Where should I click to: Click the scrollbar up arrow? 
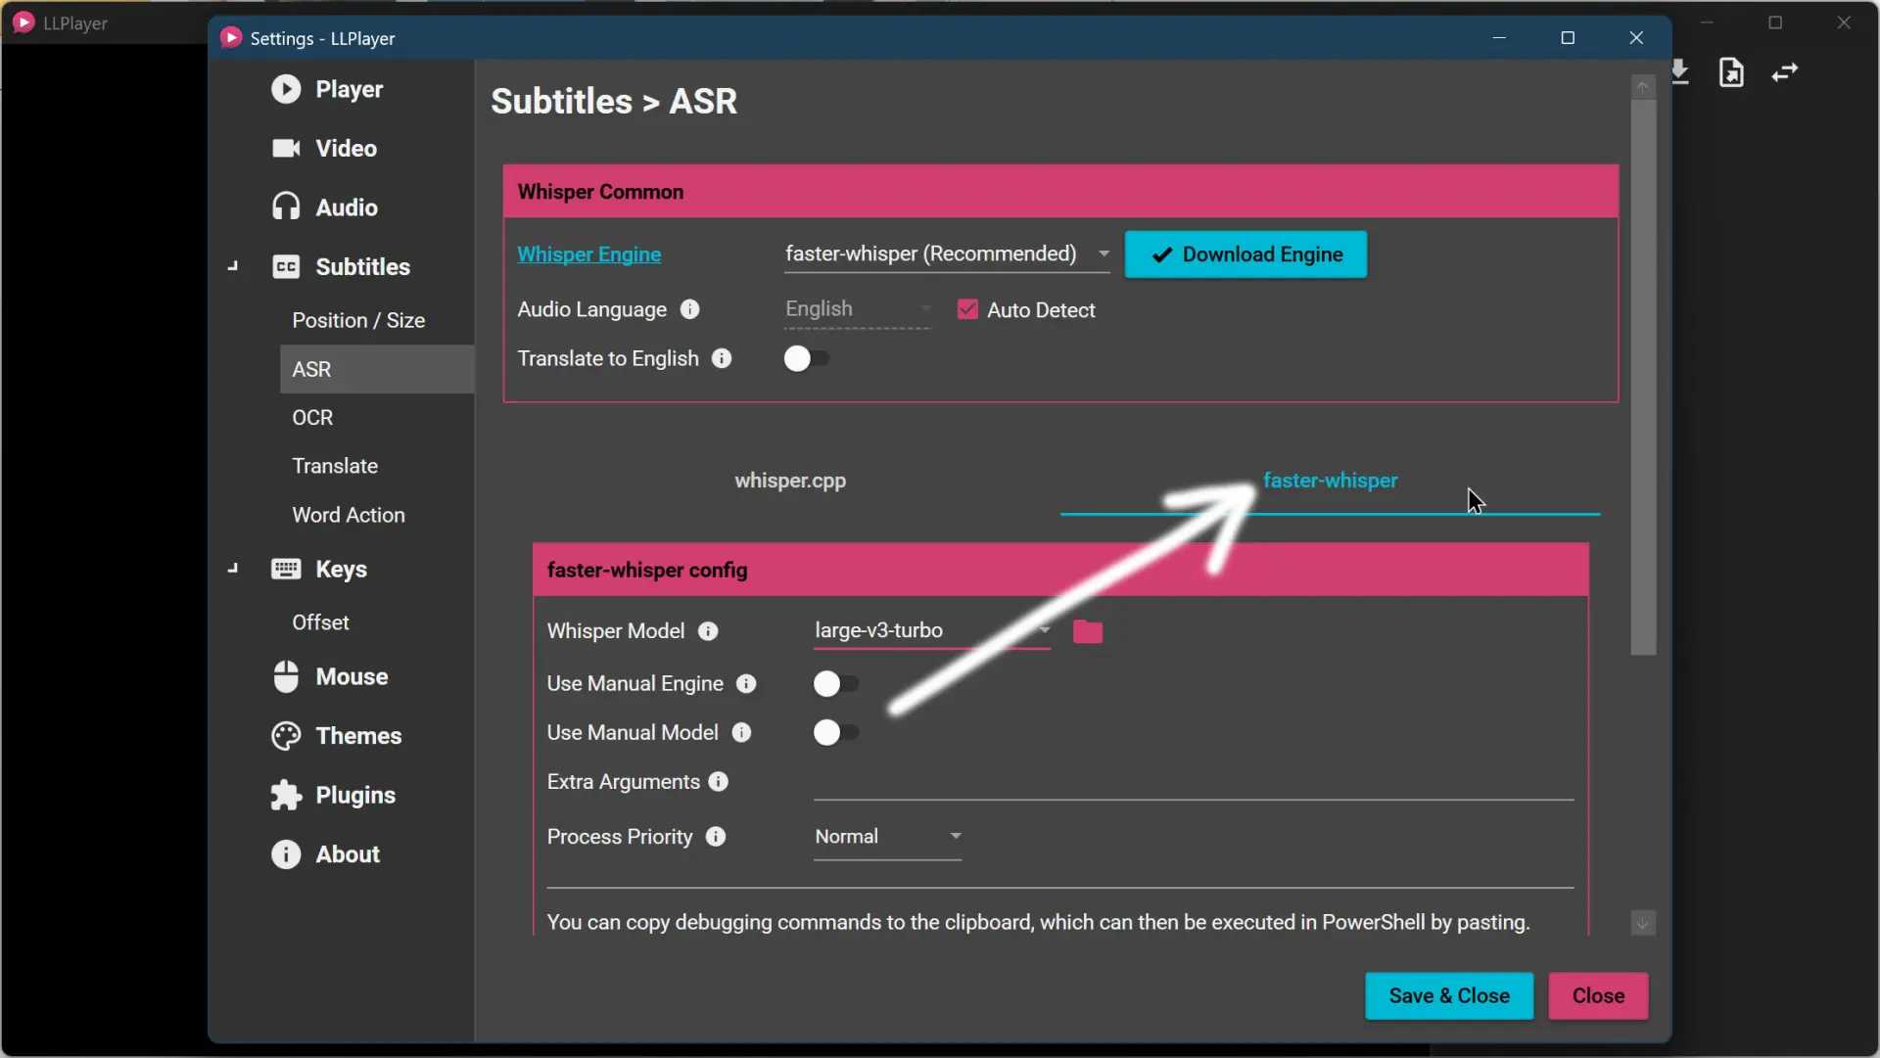(1643, 87)
